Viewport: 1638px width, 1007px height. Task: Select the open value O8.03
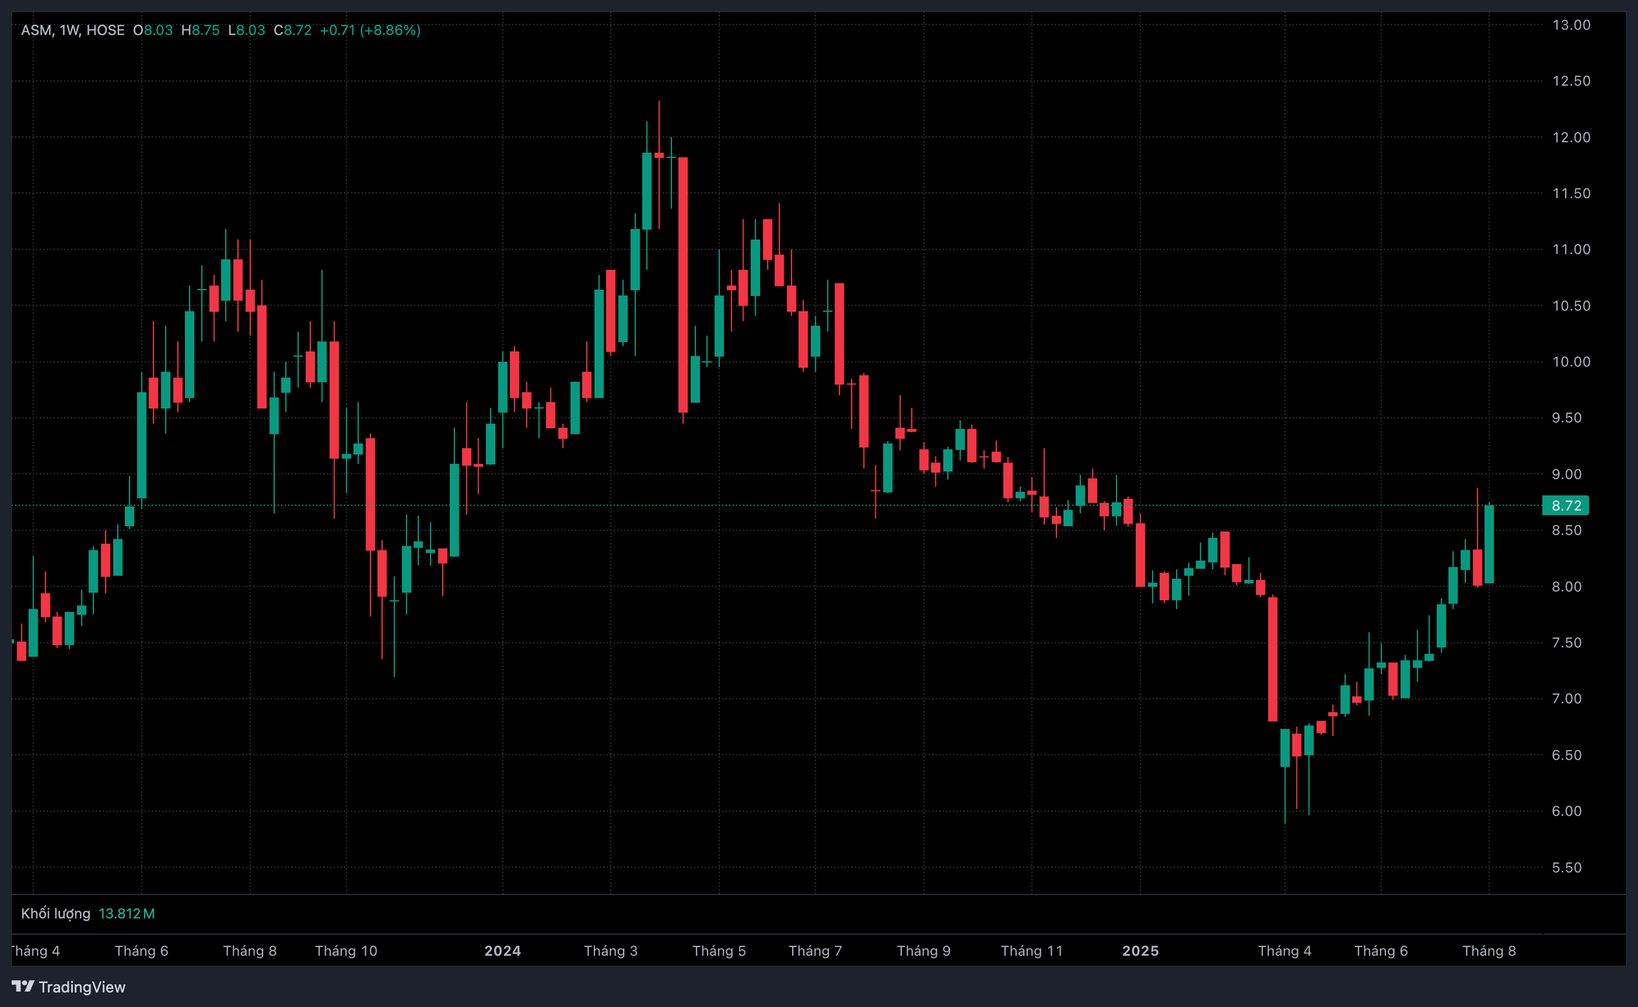point(153,30)
